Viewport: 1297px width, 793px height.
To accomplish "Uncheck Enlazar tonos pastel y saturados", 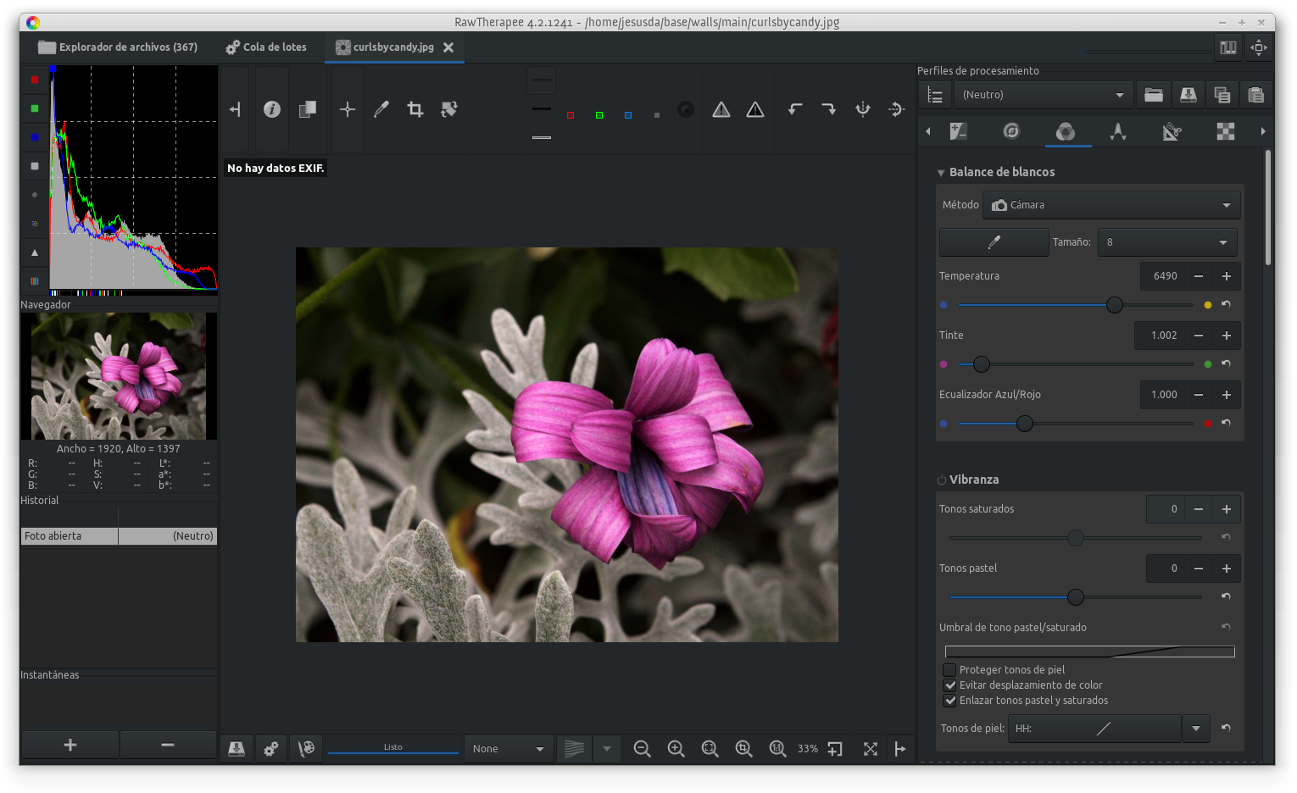I will 950,701.
